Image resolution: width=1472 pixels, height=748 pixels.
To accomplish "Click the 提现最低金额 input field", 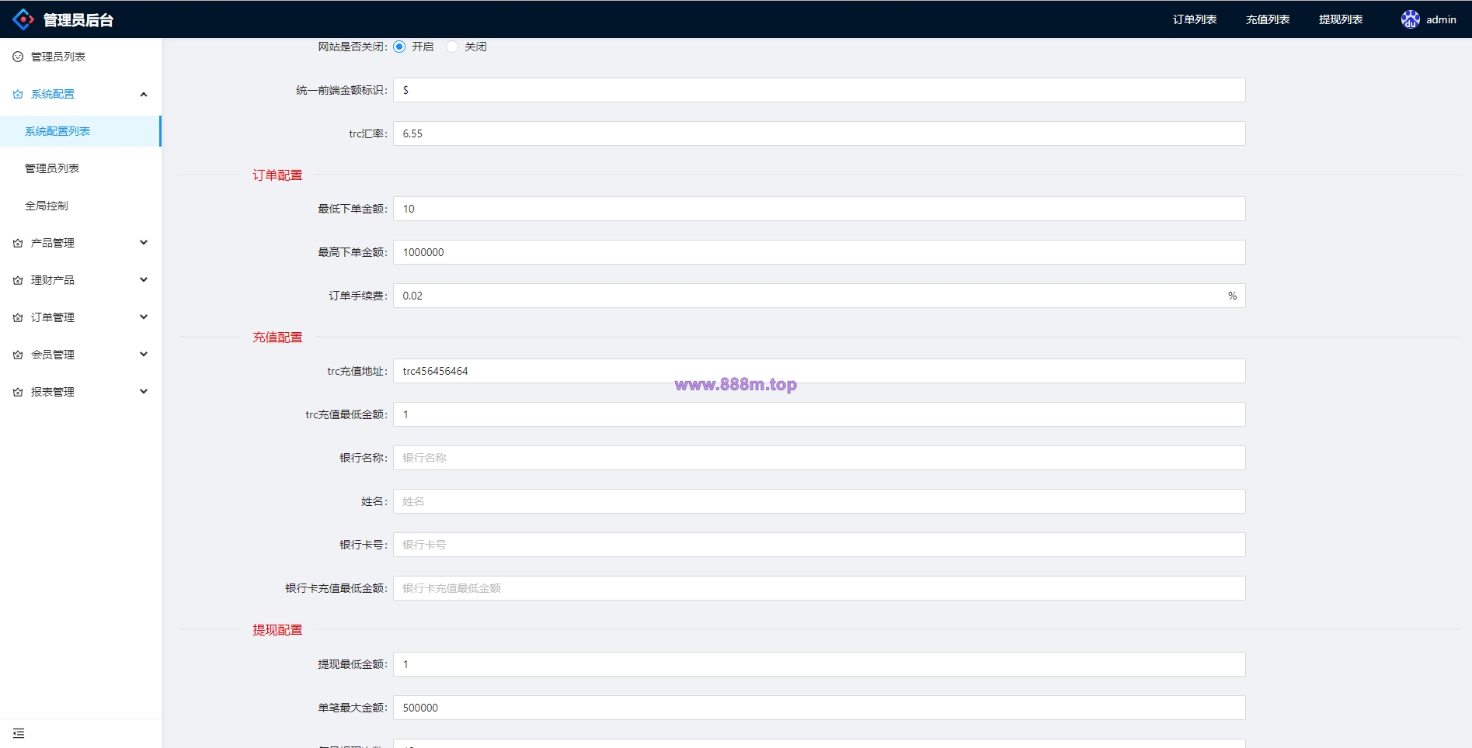I will tap(819, 664).
